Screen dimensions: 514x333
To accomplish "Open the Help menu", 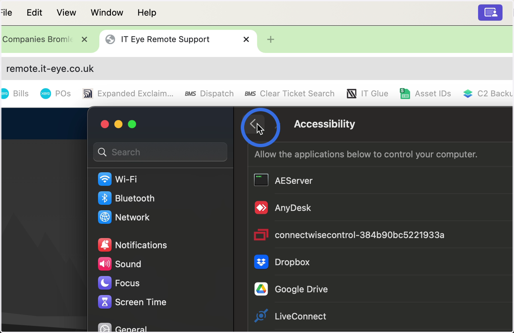I will (x=146, y=13).
